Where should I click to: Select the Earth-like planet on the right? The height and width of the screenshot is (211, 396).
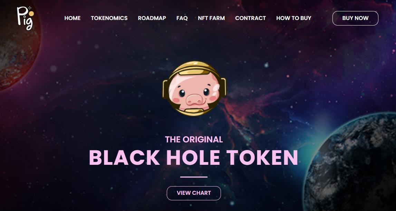click(x=351, y=163)
